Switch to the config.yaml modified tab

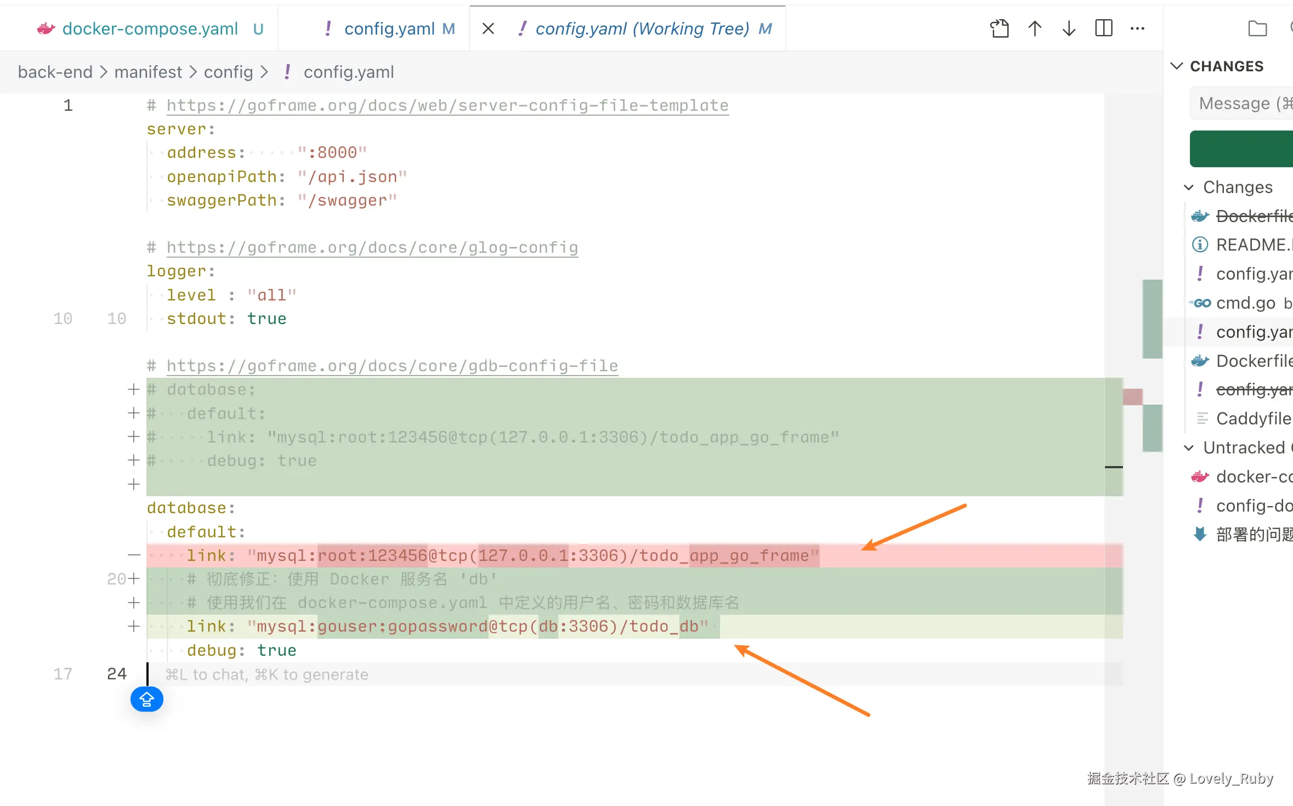coord(389,29)
